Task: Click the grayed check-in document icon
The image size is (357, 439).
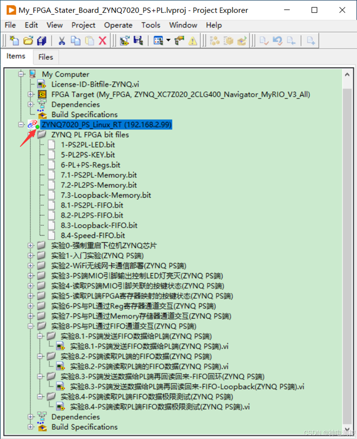Action: click(264, 41)
